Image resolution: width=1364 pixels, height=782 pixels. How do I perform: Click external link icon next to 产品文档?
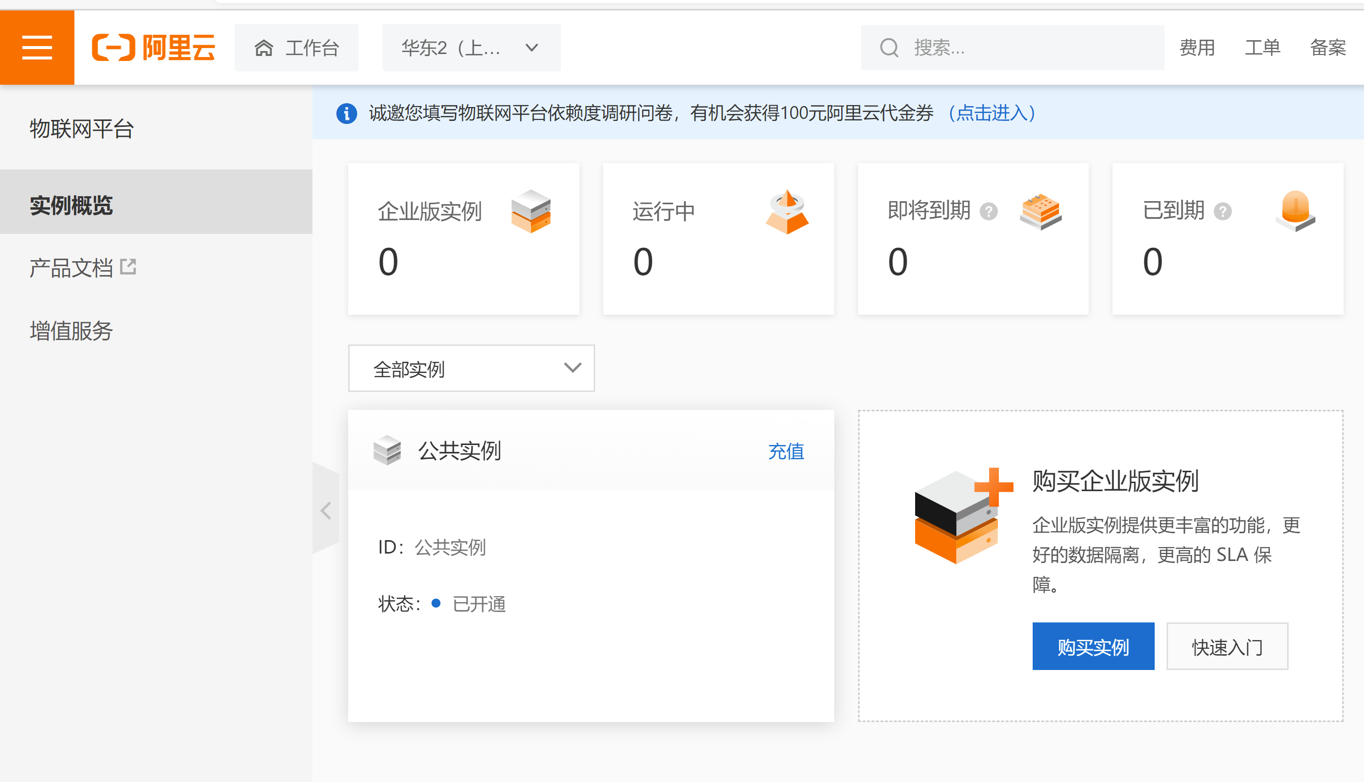click(128, 267)
